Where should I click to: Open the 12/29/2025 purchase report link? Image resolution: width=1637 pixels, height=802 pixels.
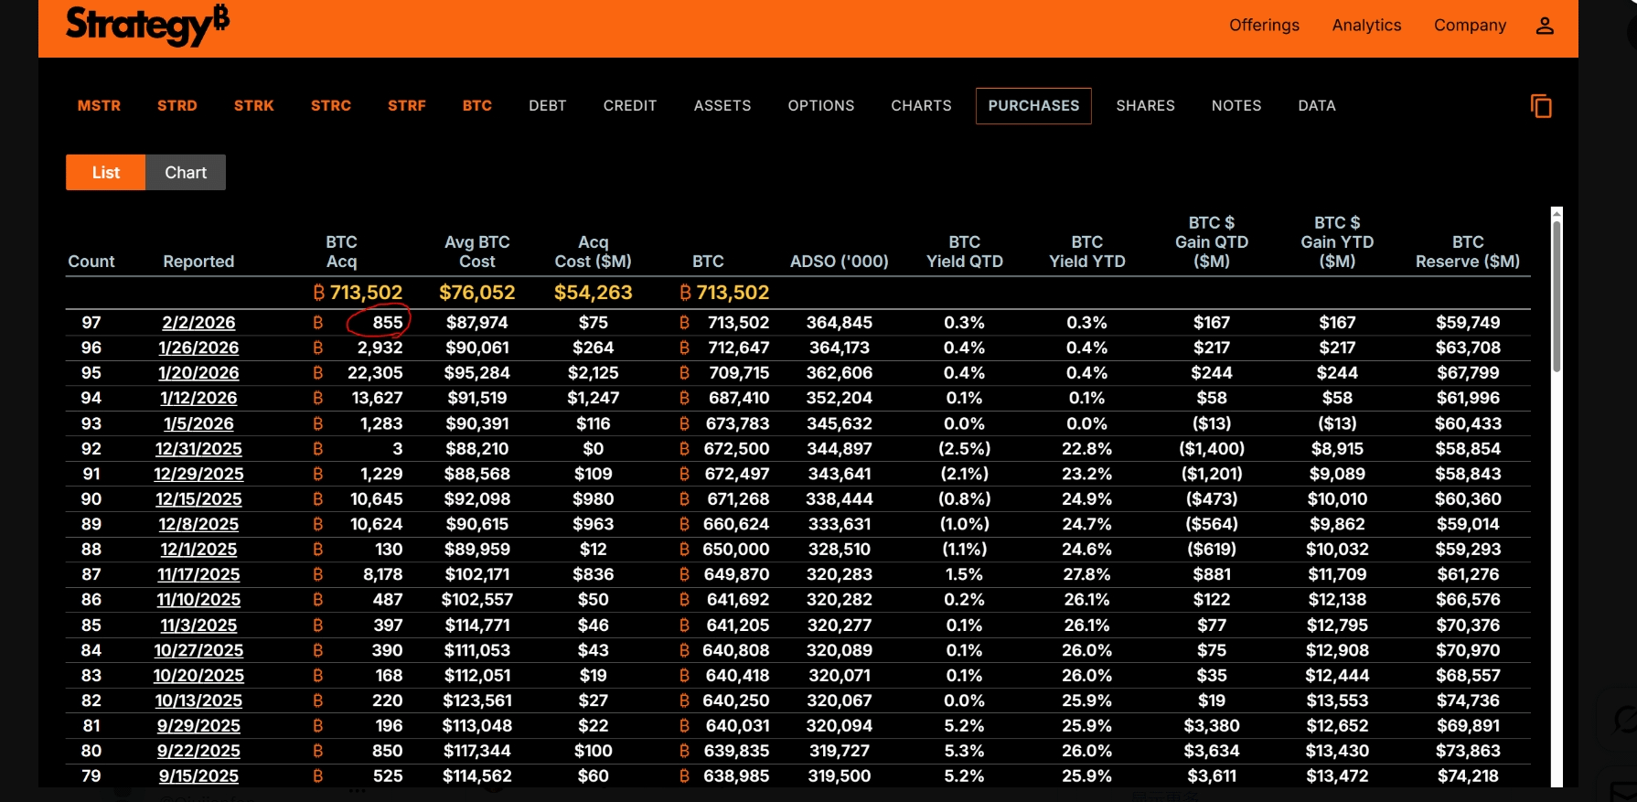tap(198, 474)
